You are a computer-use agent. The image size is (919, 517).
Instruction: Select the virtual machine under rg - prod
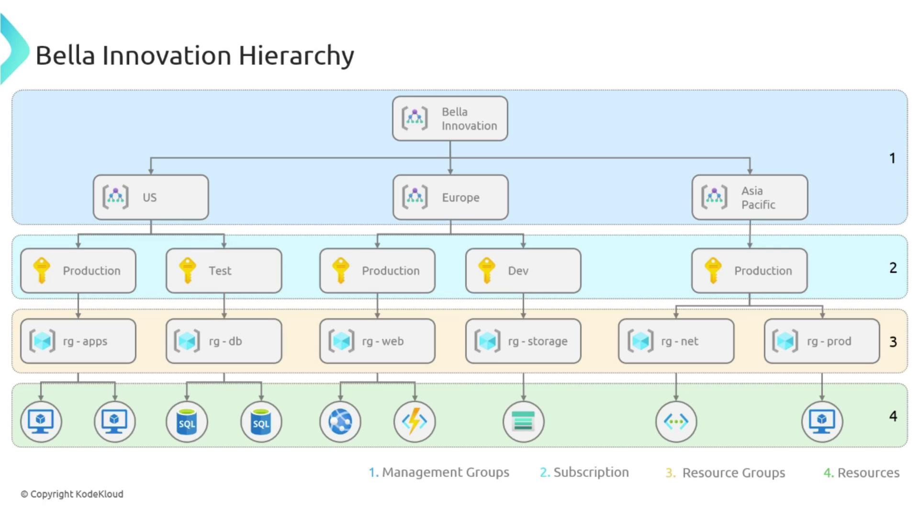point(822,422)
